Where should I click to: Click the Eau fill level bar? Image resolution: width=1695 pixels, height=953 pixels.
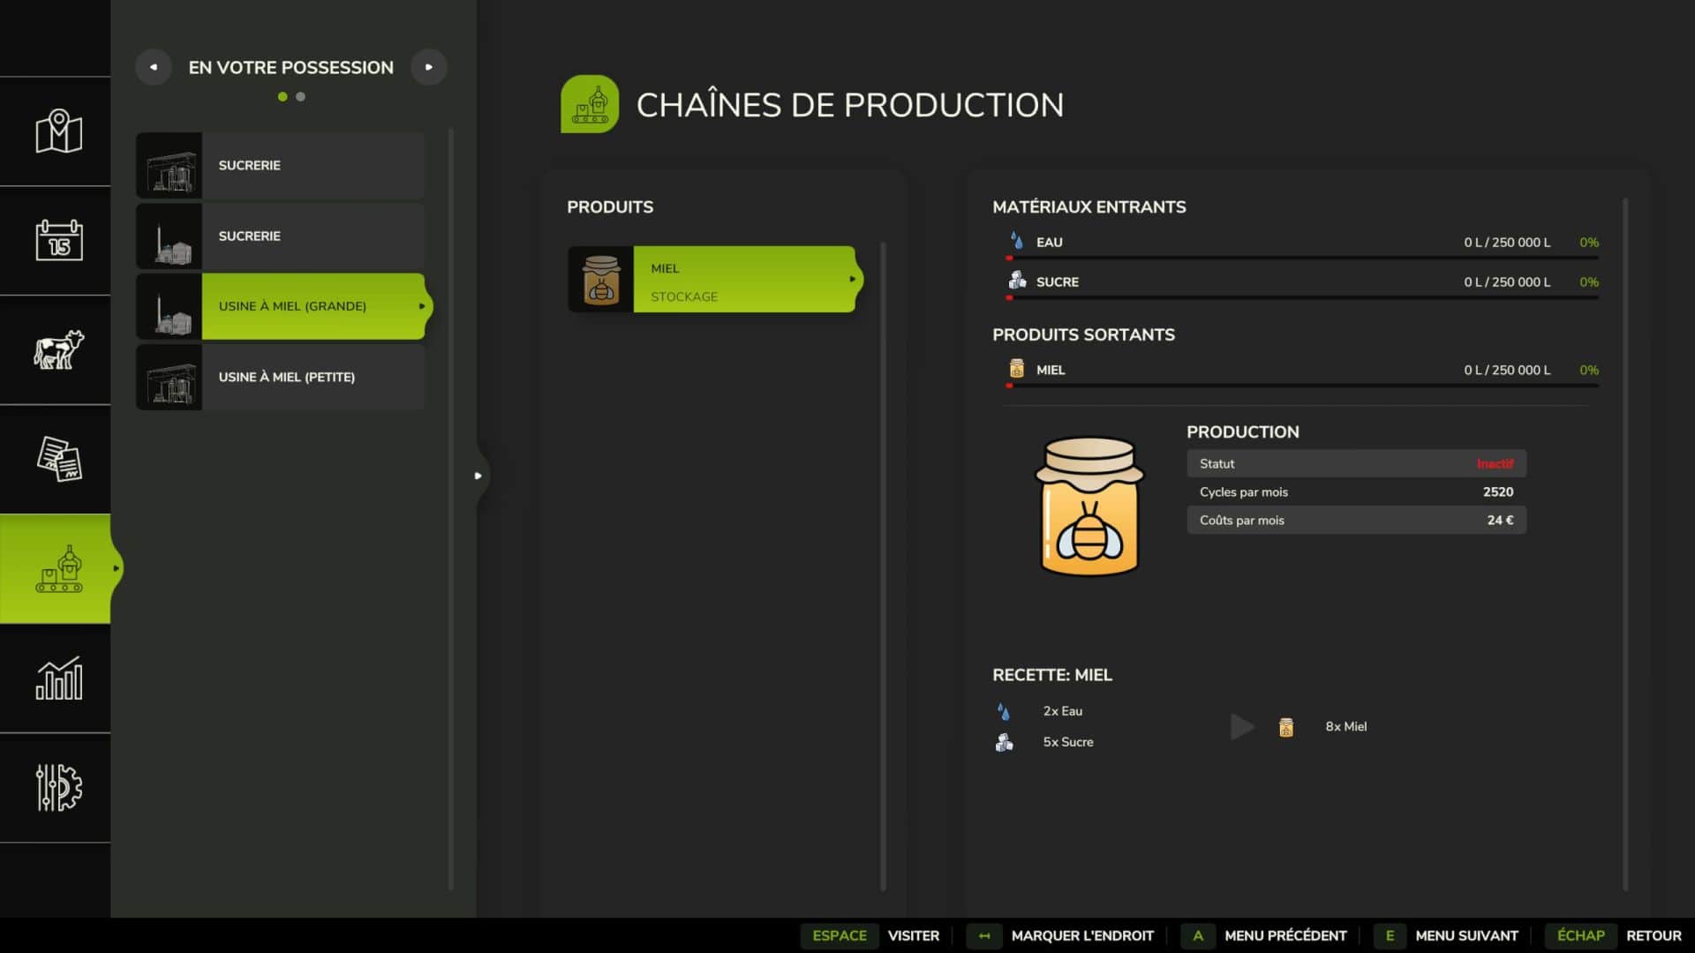click(1302, 258)
